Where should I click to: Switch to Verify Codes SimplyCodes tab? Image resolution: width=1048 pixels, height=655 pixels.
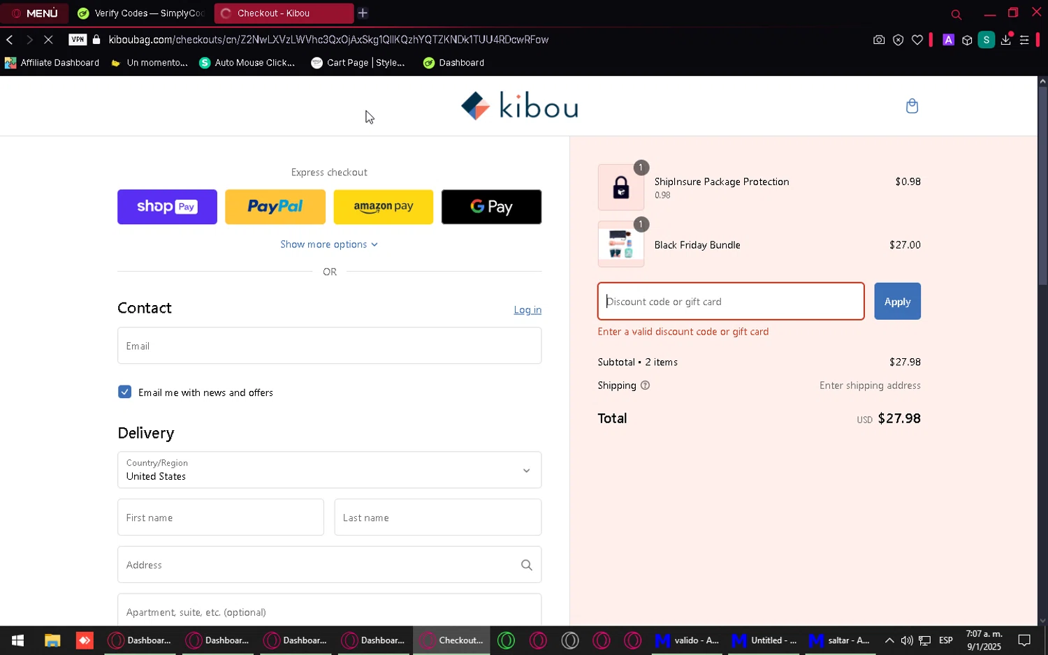click(140, 13)
